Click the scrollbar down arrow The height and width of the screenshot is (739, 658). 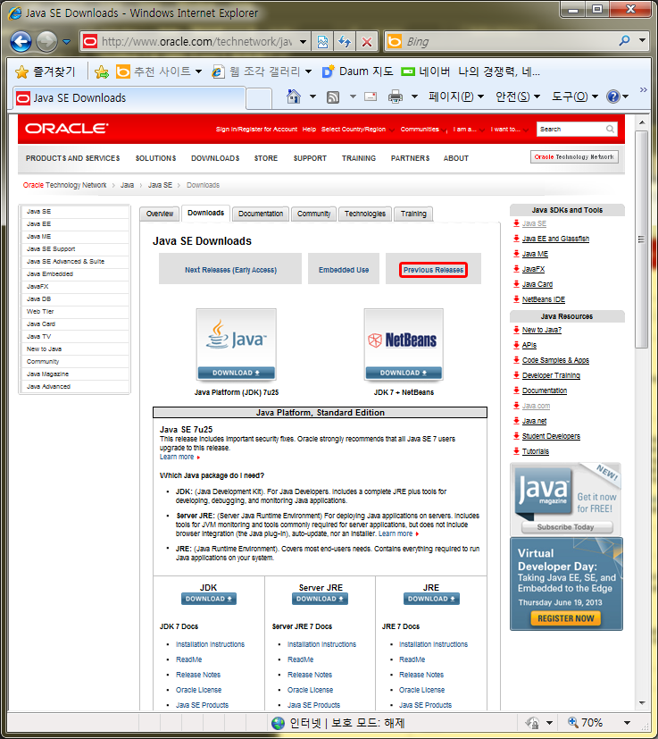pyautogui.click(x=642, y=703)
